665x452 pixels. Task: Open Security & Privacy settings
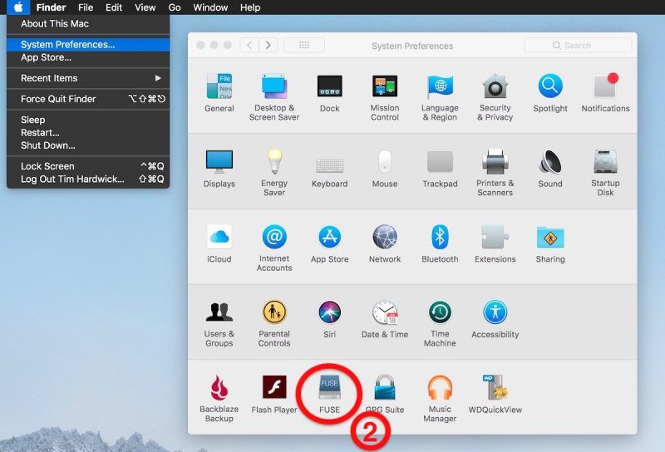[x=495, y=87]
